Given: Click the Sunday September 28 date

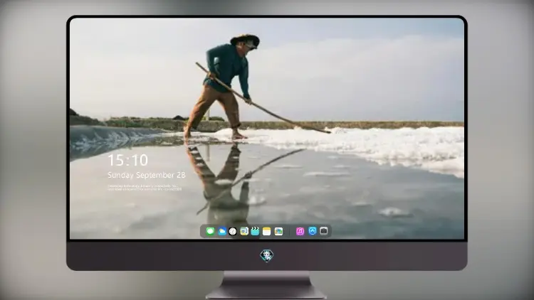Looking at the screenshot, I should pos(147,175).
